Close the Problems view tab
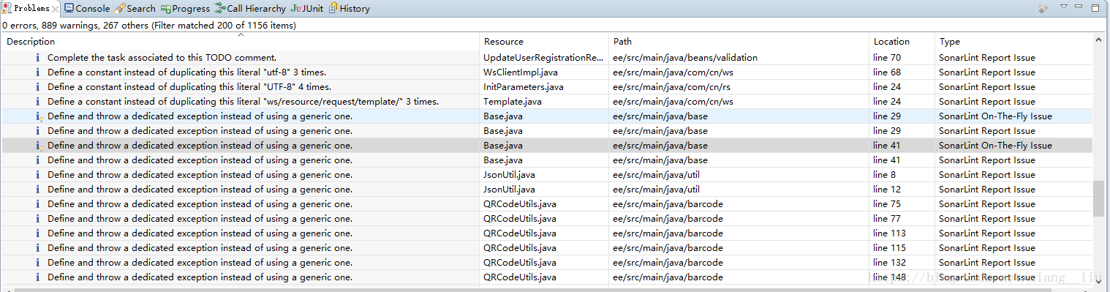The width and height of the screenshot is (1110, 292). pos(55,9)
